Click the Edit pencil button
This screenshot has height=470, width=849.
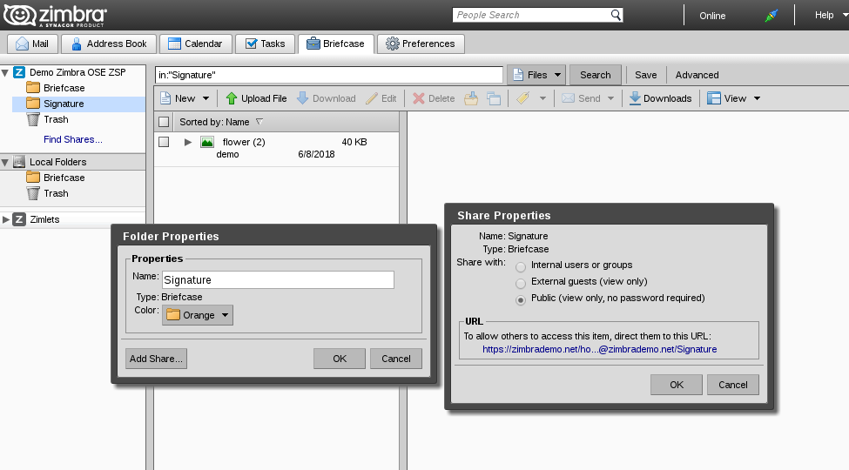click(x=381, y=98)
